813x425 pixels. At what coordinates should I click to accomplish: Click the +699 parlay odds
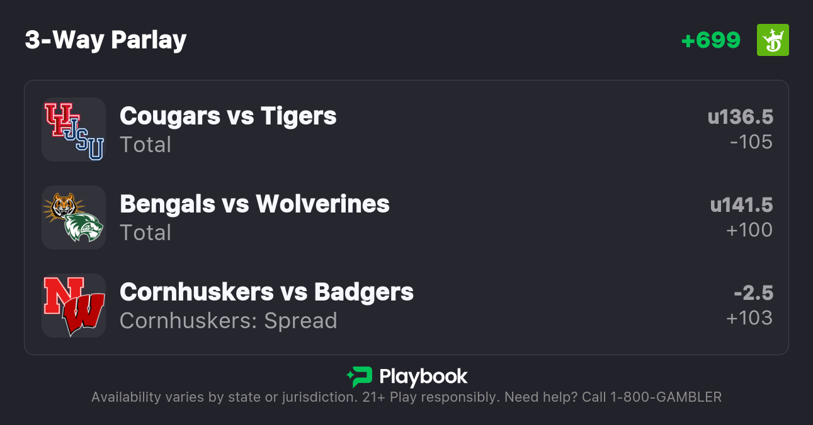(711, 40)
